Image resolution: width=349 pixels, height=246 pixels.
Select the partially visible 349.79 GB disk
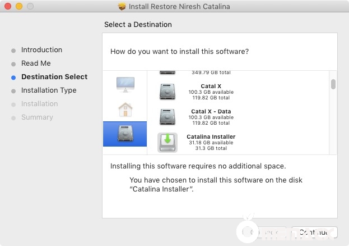167,72
